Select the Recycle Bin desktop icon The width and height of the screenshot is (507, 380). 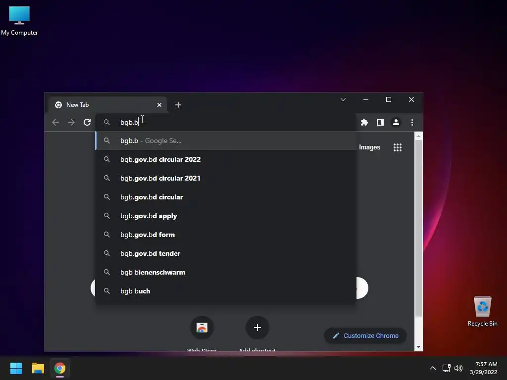482,312
